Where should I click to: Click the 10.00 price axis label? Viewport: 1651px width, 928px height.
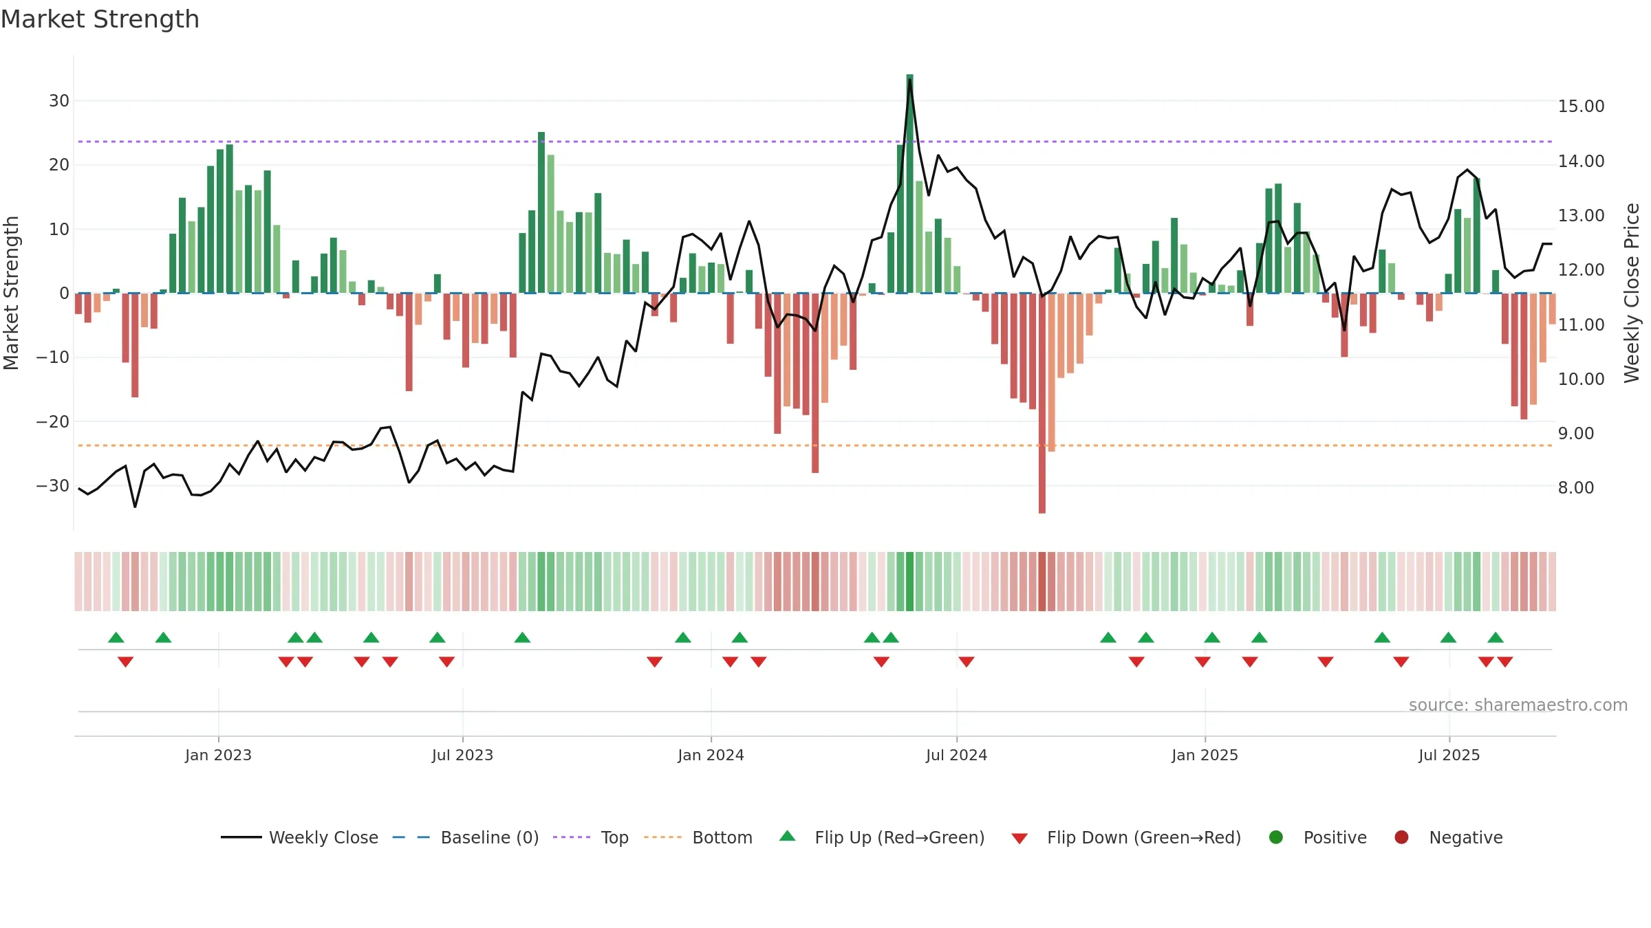[1581, 379]
